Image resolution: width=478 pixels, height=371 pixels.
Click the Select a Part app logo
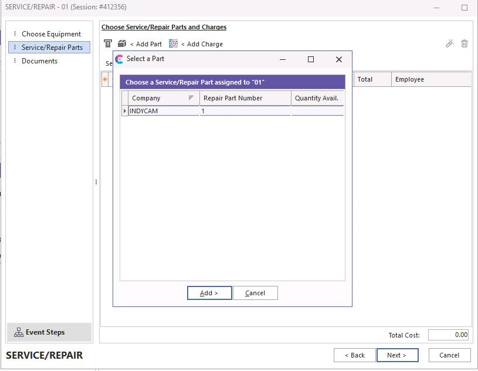point(120,59)
